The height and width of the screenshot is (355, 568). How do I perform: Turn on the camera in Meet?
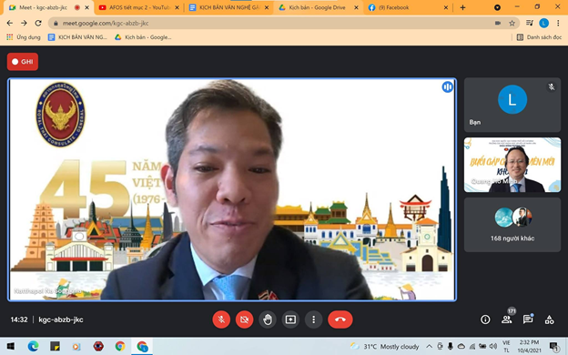tap(245, 319)
